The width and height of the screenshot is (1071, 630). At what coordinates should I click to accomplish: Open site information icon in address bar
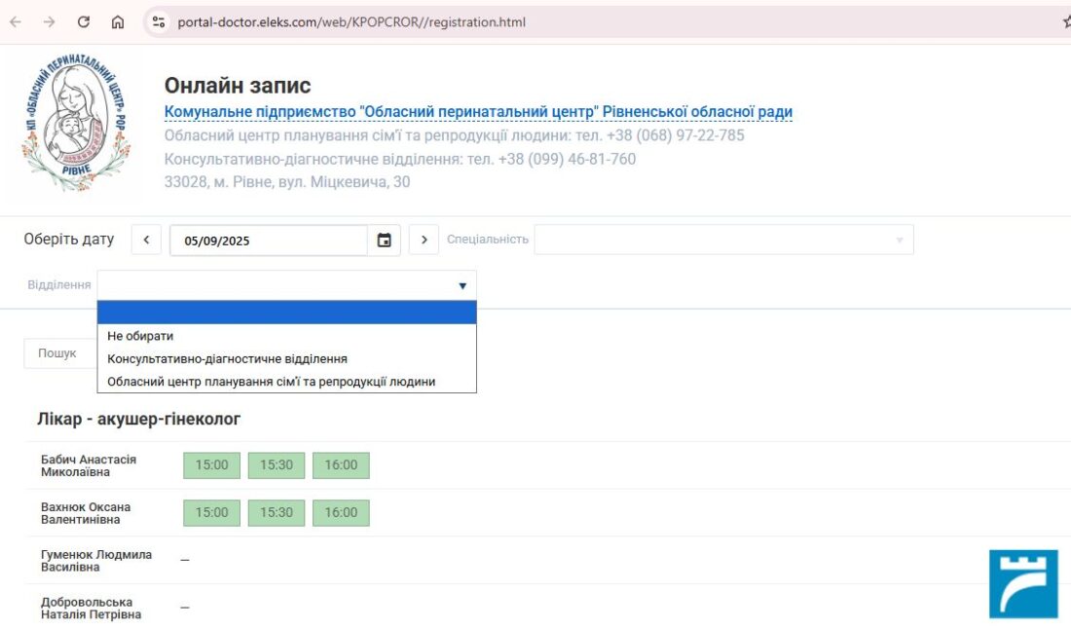coord(160,21)
